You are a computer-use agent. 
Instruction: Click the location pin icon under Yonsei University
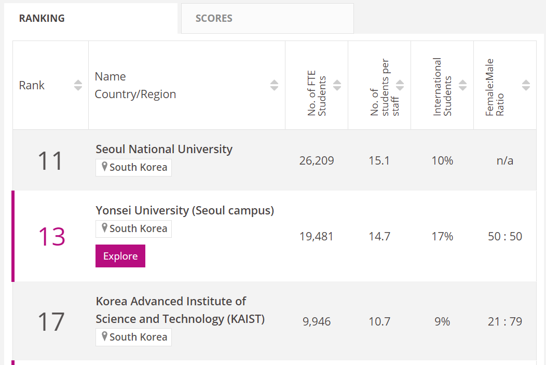point(104,228)
